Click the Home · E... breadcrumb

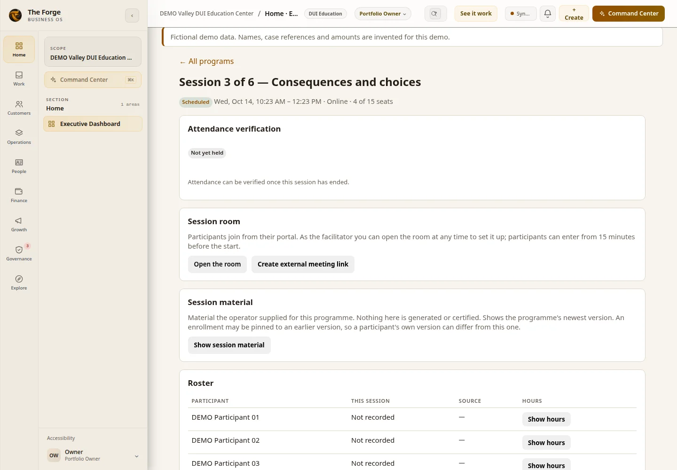[x=281, y=14]
